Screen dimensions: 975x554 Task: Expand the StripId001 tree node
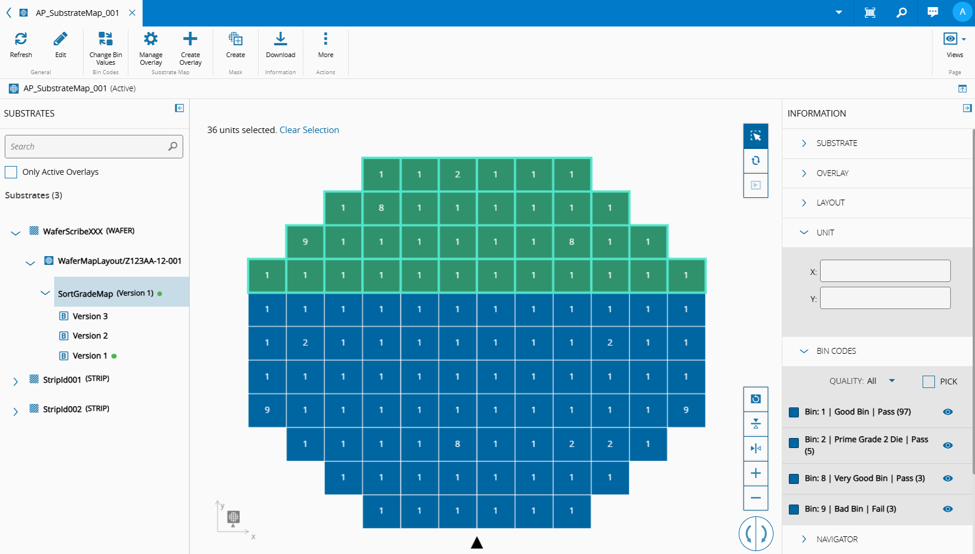pos(15,382)
